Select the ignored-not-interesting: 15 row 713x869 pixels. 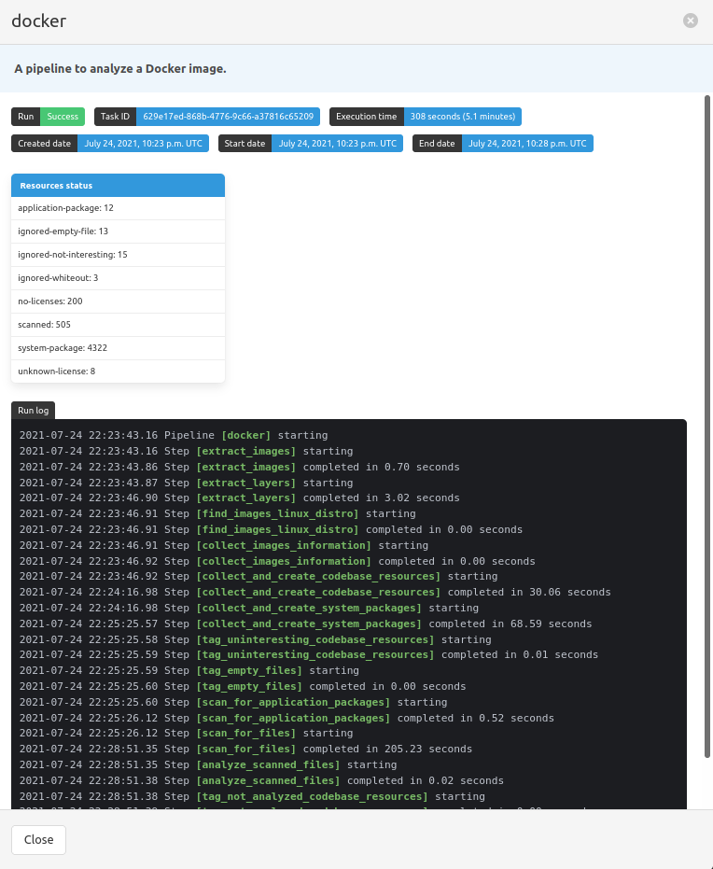tap(118, 255)
